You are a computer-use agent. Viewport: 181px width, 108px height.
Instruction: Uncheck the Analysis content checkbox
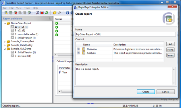[78, 53]
